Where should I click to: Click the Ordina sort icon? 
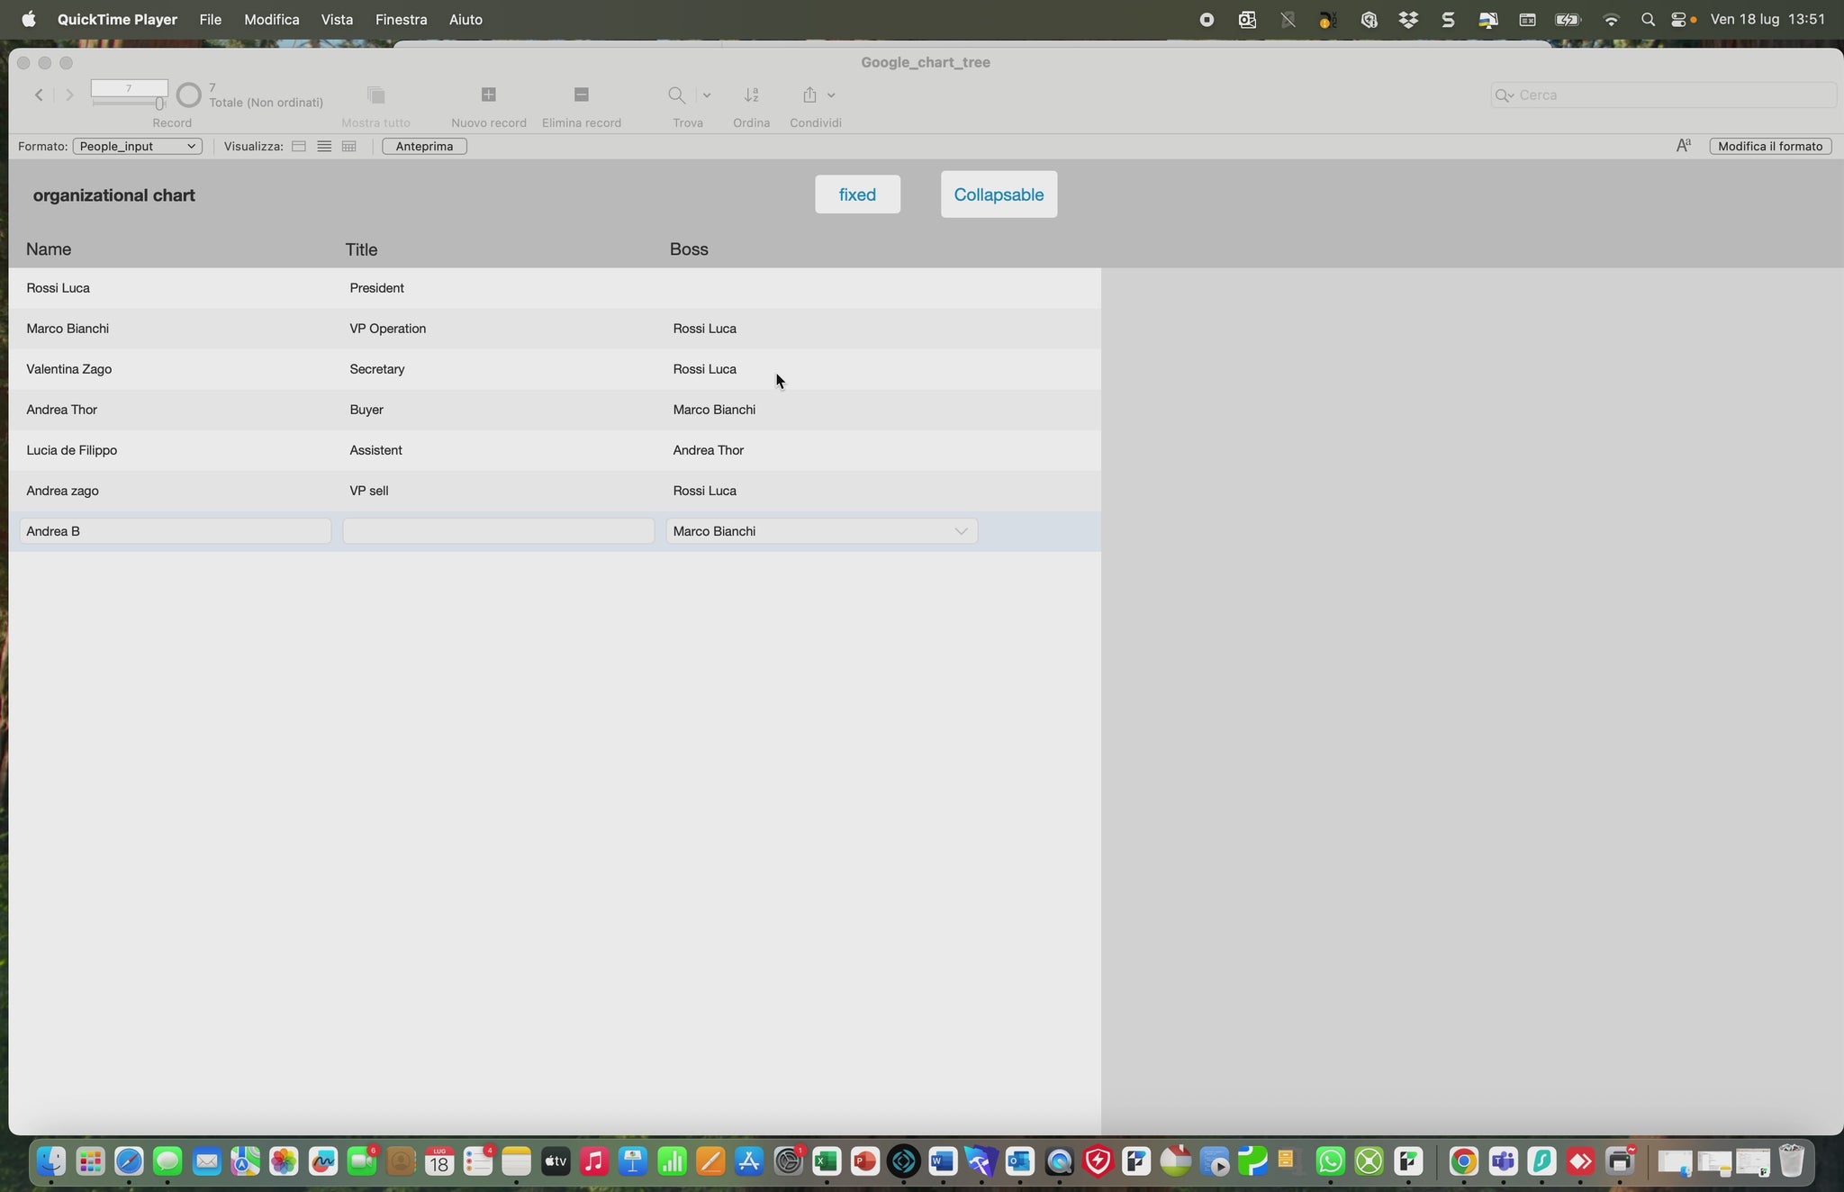point(751,95)
